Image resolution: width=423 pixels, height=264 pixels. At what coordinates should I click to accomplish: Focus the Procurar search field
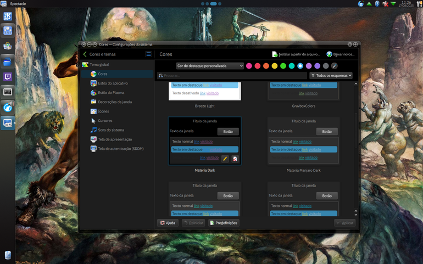tap(232, 76)
